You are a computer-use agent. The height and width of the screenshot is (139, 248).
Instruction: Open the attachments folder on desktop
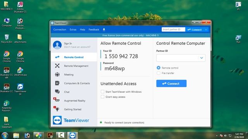click(x=20, y=39)
